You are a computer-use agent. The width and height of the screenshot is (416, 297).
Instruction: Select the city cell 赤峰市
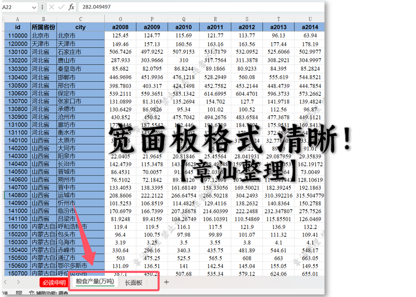(81, 250)
